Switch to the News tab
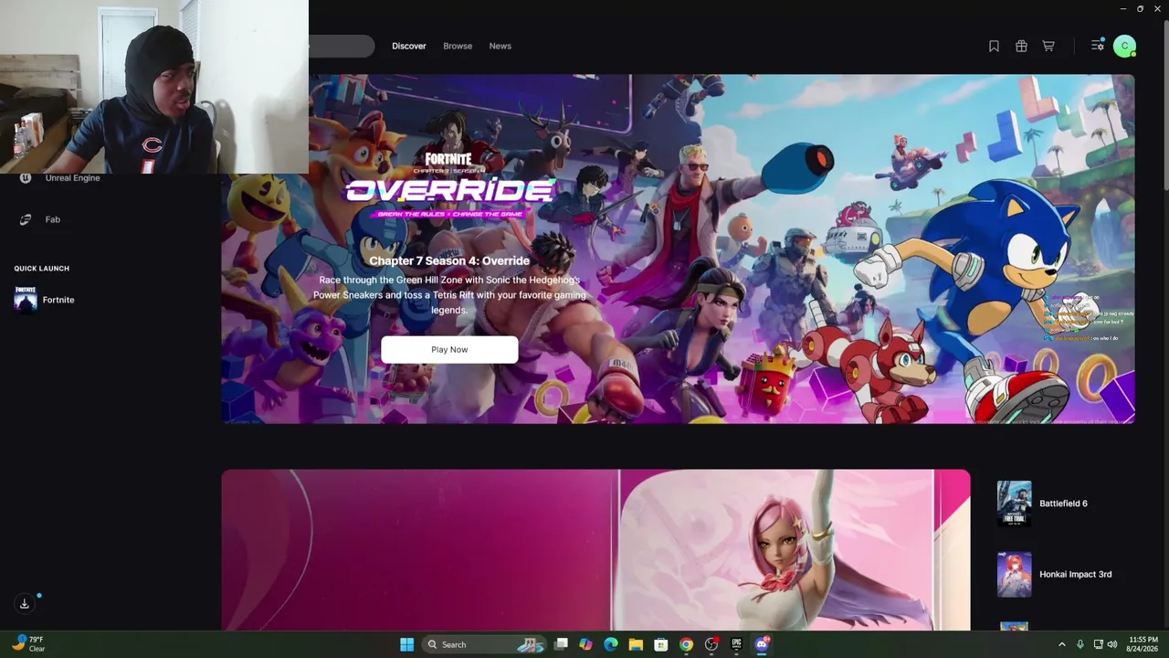Image resolution: width=1169 pixels, height=658 pixels. (x=500, y=46)
